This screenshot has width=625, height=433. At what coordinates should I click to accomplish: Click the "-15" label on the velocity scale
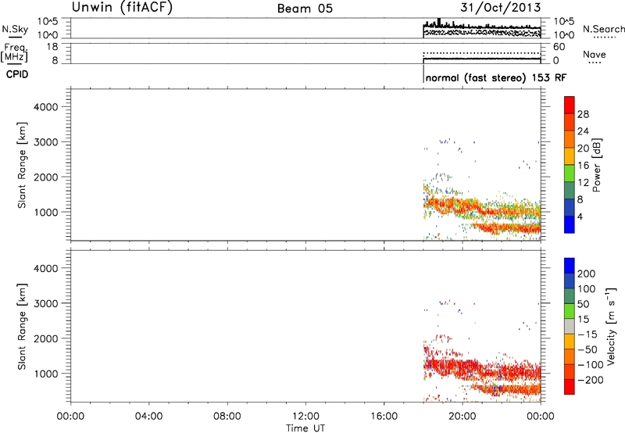pyautogui.click(x=587, y=335)
